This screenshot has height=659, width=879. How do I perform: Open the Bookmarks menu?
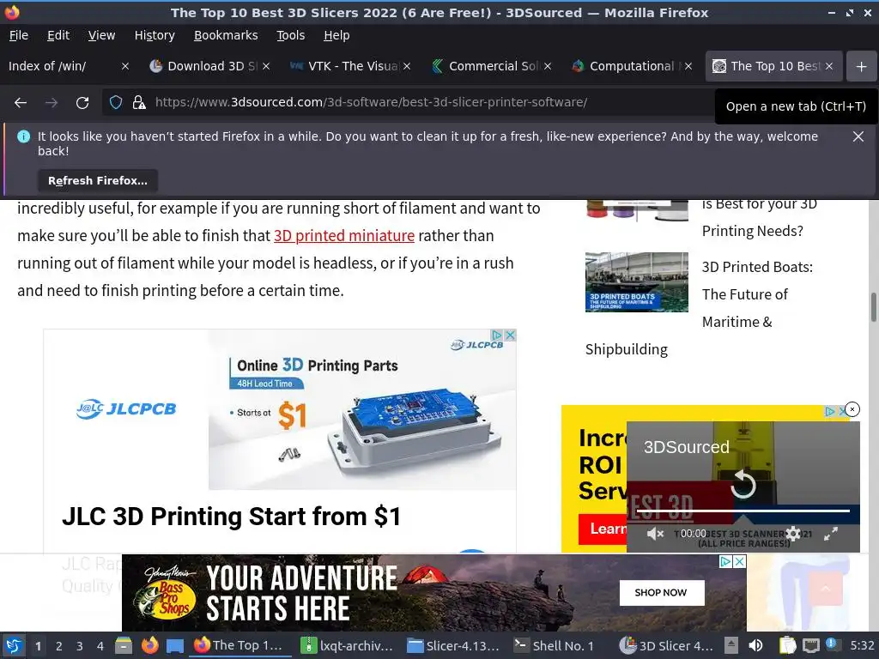(226, 35)
